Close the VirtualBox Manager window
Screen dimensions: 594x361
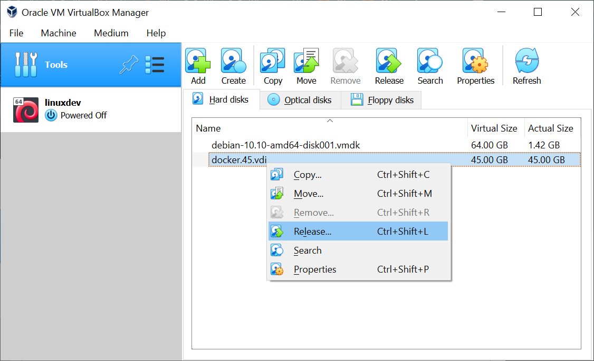(x=575, y=12)
